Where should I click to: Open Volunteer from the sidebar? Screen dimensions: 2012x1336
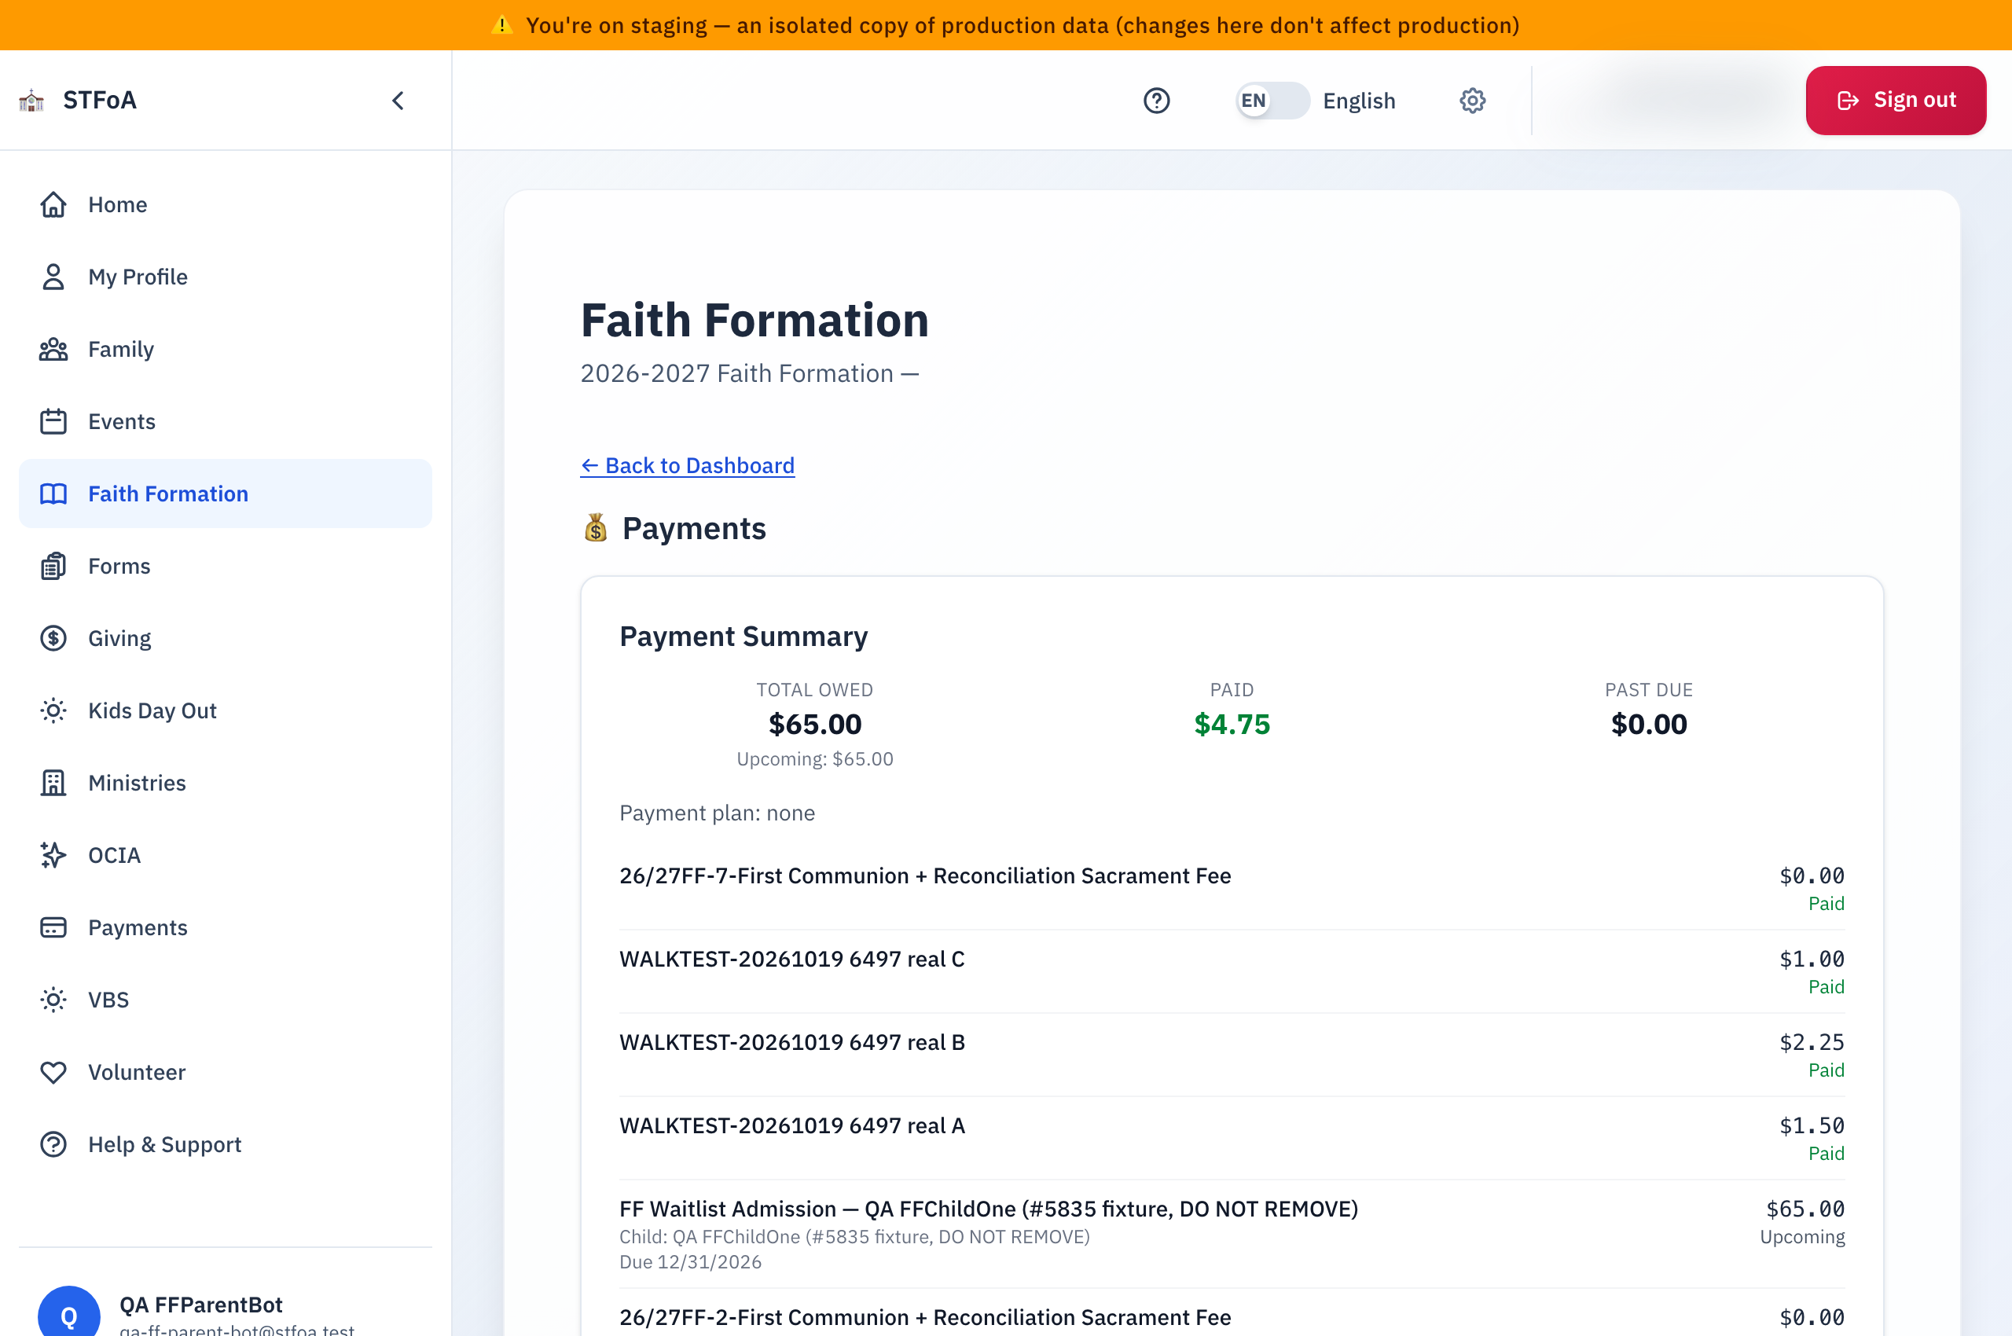225,1073
